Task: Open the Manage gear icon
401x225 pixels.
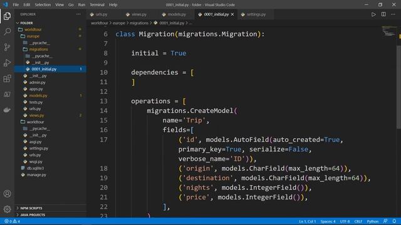Action: pyautogui.click(x=7, y=209)
